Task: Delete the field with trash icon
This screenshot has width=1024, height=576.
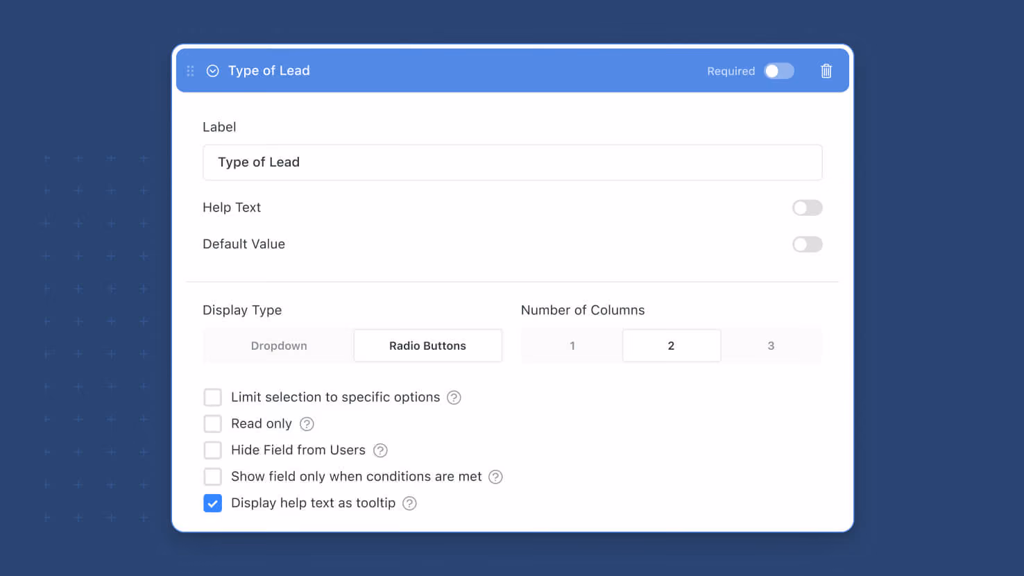Action: (826, 71)
